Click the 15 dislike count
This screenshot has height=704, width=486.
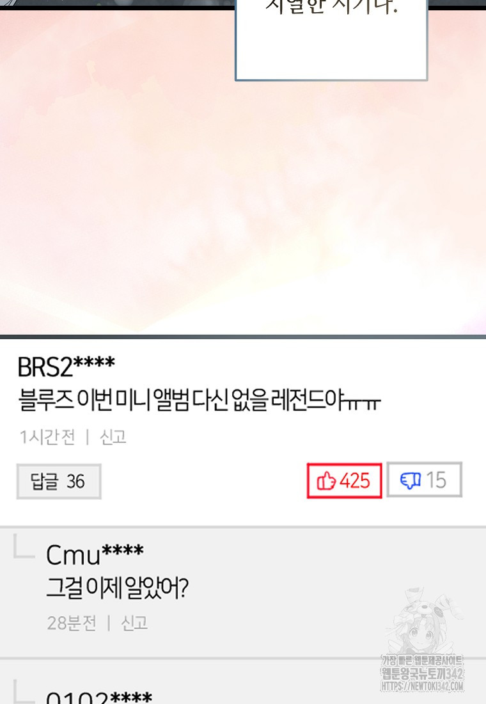(436, 481)
